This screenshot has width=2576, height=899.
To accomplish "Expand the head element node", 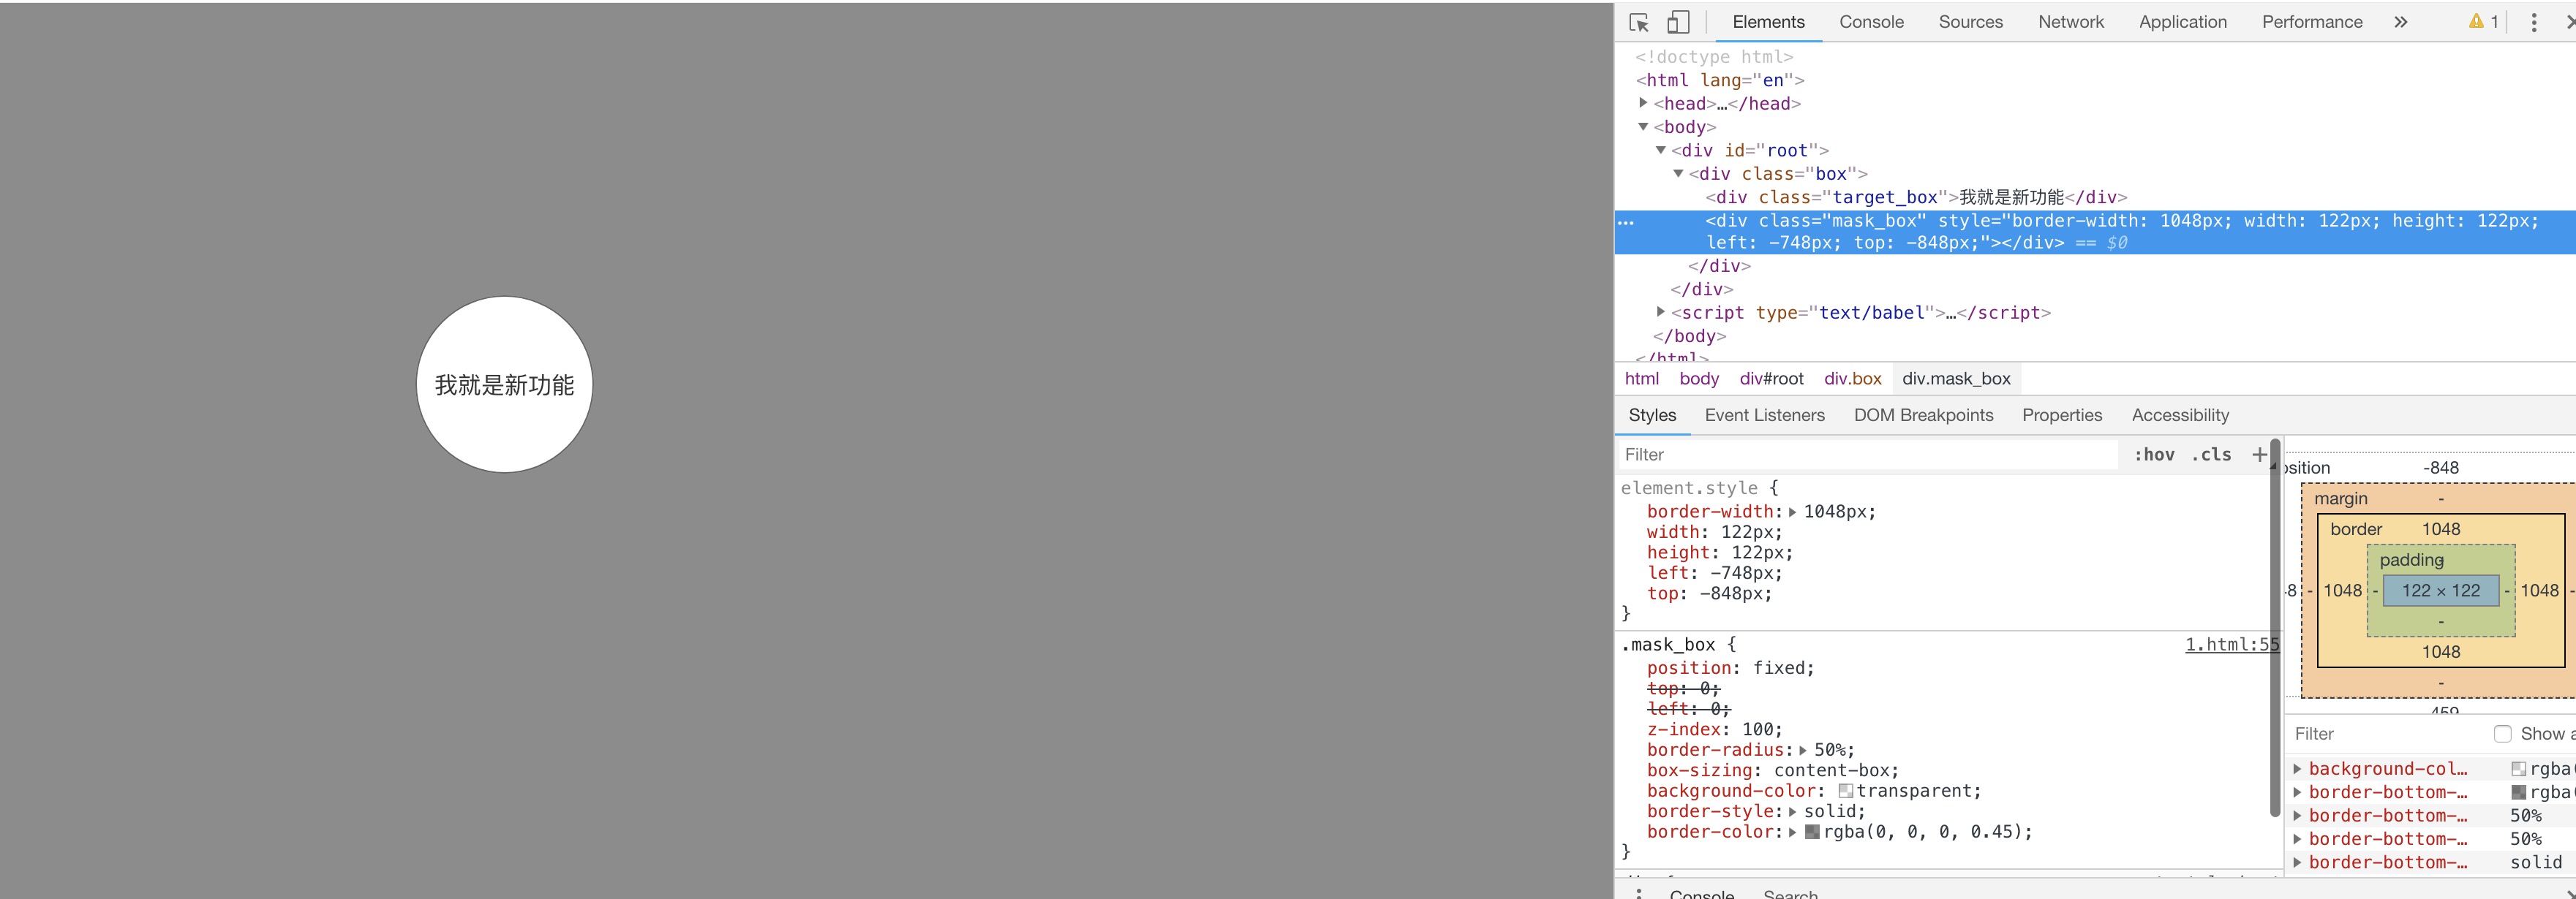I will 1643,103.
